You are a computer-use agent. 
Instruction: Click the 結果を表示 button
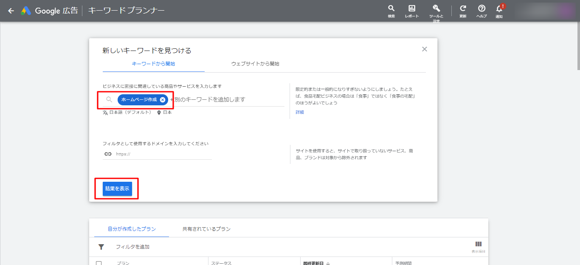point(117,189)
